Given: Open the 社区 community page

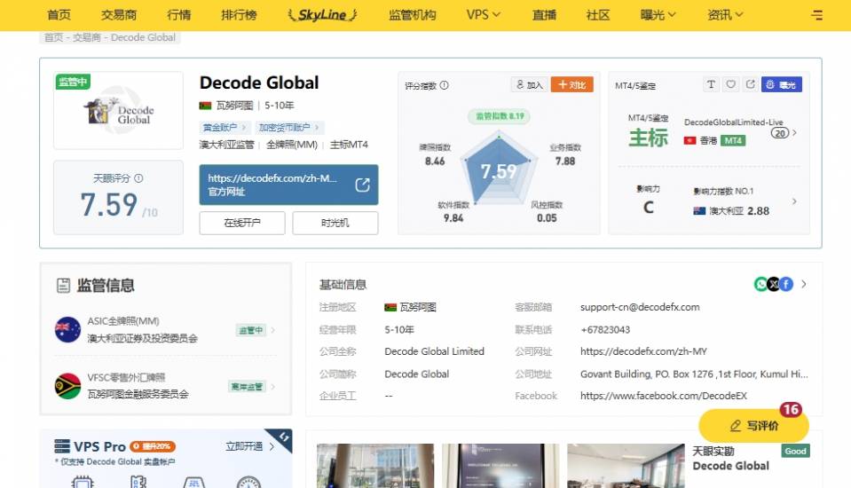Looking at the screenshot, I should (598, 15).
